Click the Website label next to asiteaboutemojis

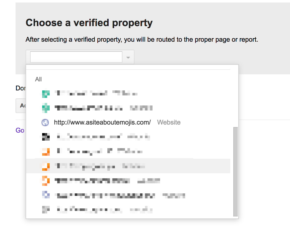pyautogui.click(x=169, y=123)
